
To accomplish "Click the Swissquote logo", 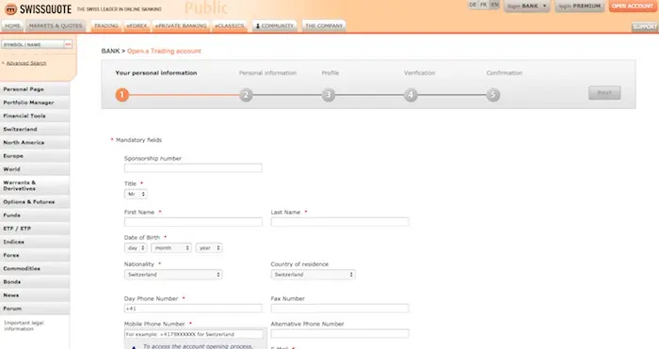I will (x=39, y=8).
